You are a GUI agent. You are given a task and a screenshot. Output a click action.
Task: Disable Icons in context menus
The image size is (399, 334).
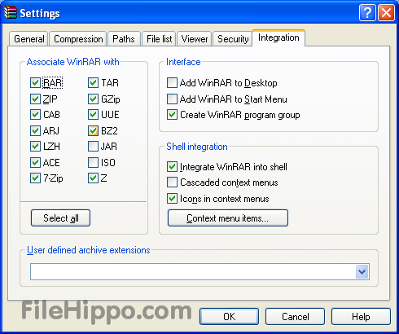(172, 199)
